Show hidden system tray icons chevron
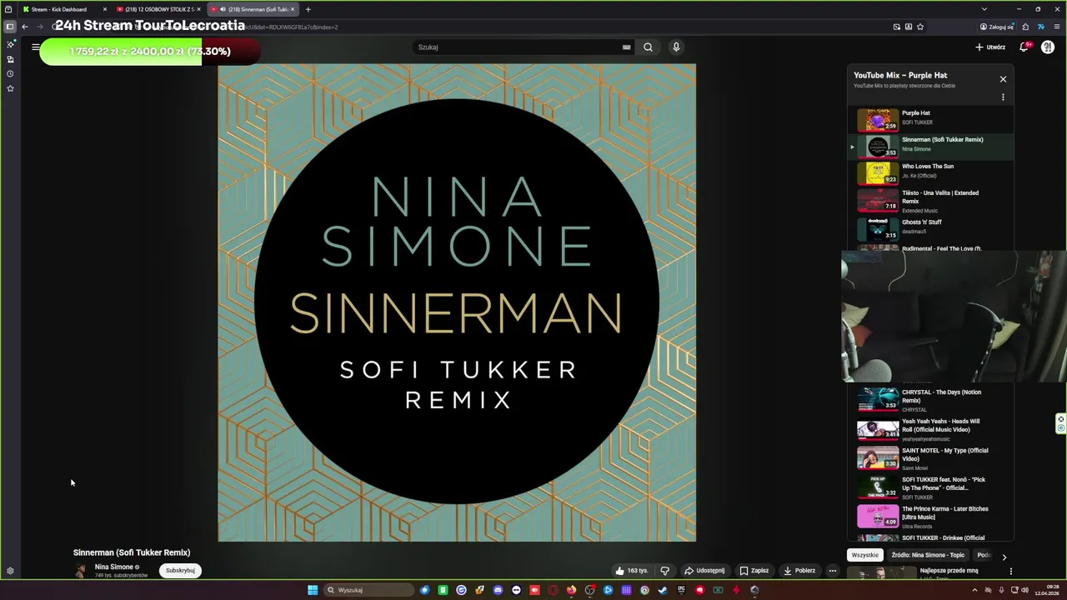1067x600 pixels. point(974,590)
